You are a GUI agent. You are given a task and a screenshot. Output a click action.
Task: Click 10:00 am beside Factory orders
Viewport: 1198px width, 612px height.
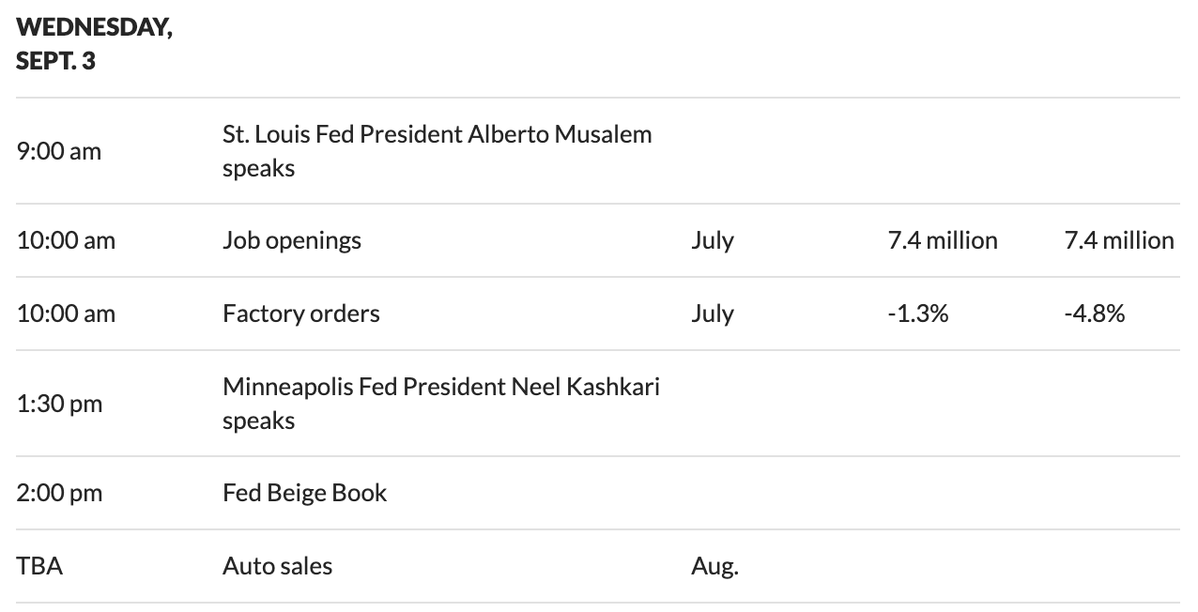(66, 314)
